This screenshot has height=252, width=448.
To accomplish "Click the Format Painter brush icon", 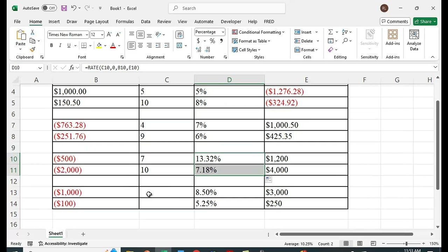I will pos(33,50).
